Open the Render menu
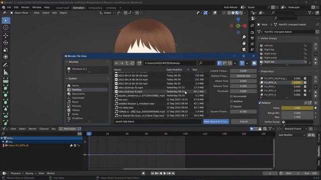This screenshot has height=180, width=321. click(25, 7)
